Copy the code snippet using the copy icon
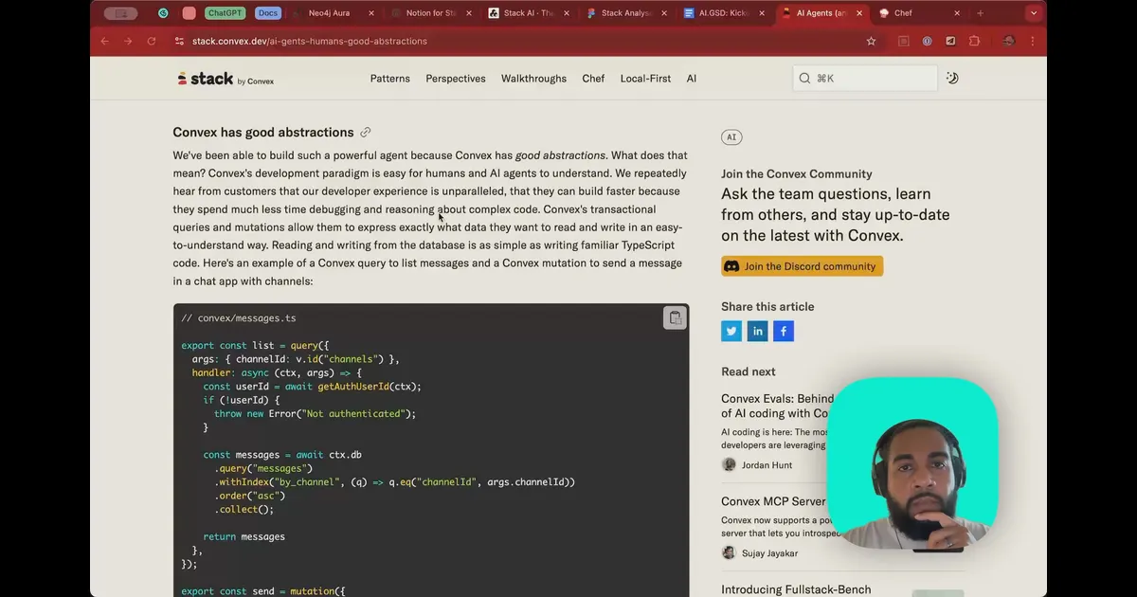Image resolution: width=1137 pixels, height=597 pixels. click(x=675, y=317)
